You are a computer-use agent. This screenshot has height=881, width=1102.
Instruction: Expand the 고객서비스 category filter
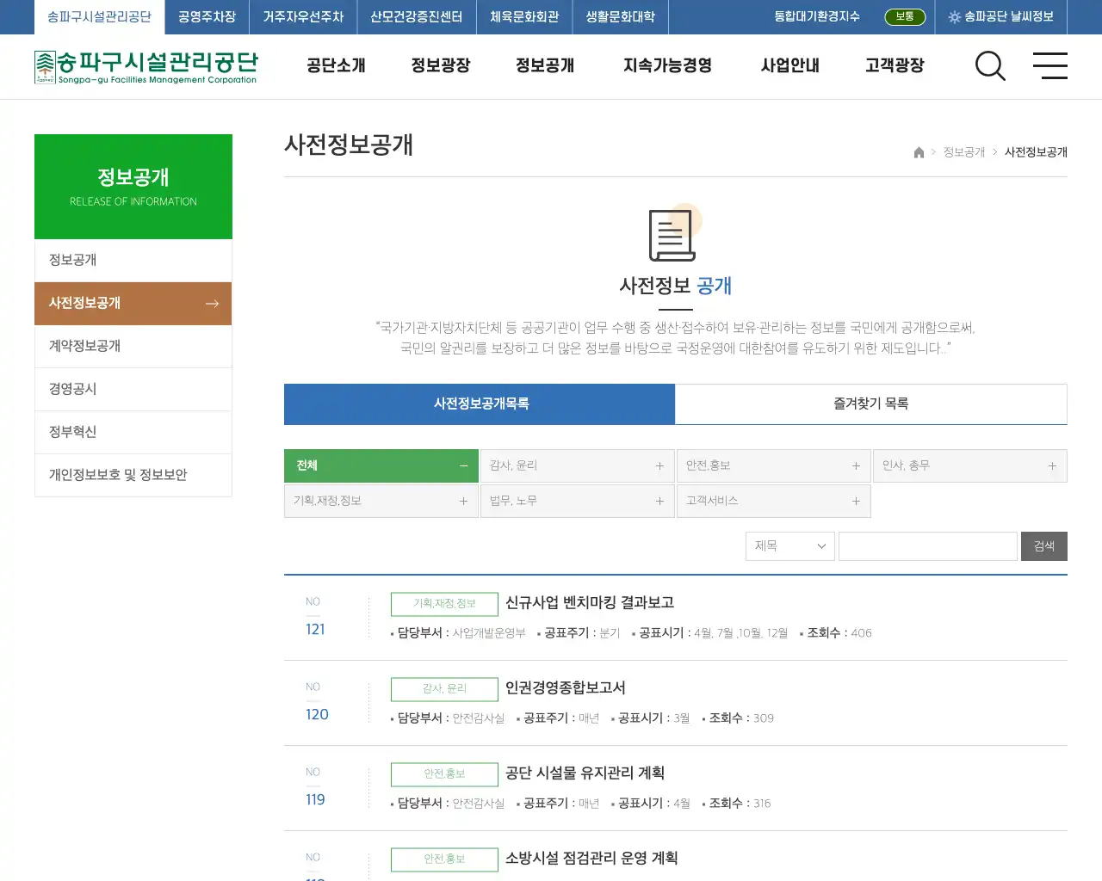point(856,501)
